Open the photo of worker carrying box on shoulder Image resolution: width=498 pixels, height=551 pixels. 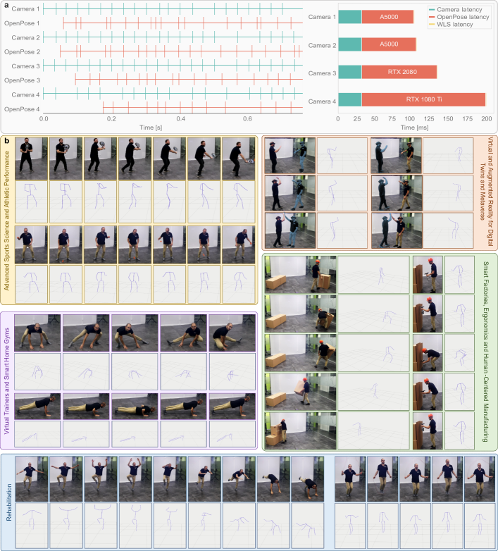(x=300, y=392)
